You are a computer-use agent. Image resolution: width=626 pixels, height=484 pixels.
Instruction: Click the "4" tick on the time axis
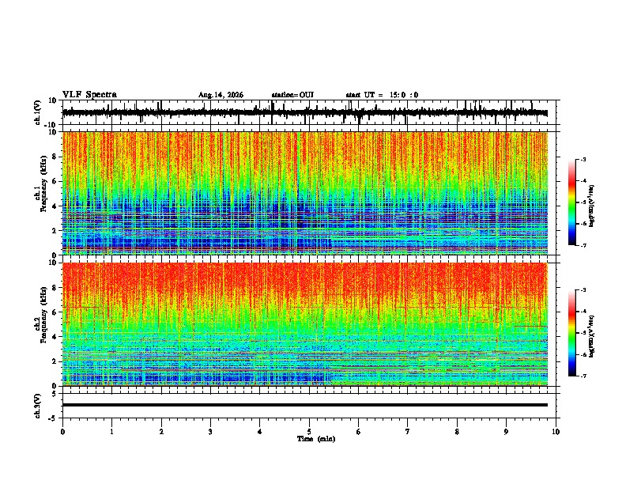click(260, 432)
